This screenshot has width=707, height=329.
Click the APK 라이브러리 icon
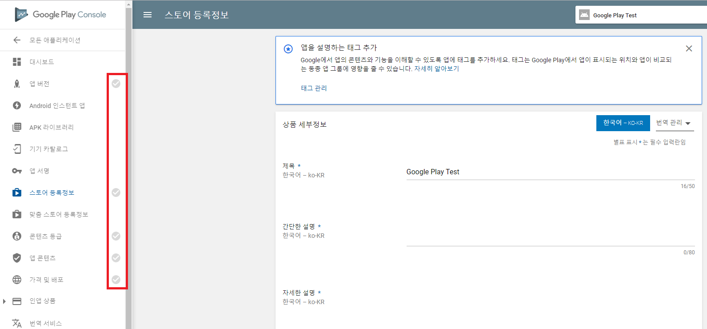coord(17,127)
